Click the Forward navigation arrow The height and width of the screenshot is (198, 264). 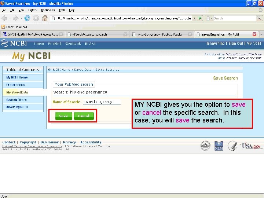16,18
